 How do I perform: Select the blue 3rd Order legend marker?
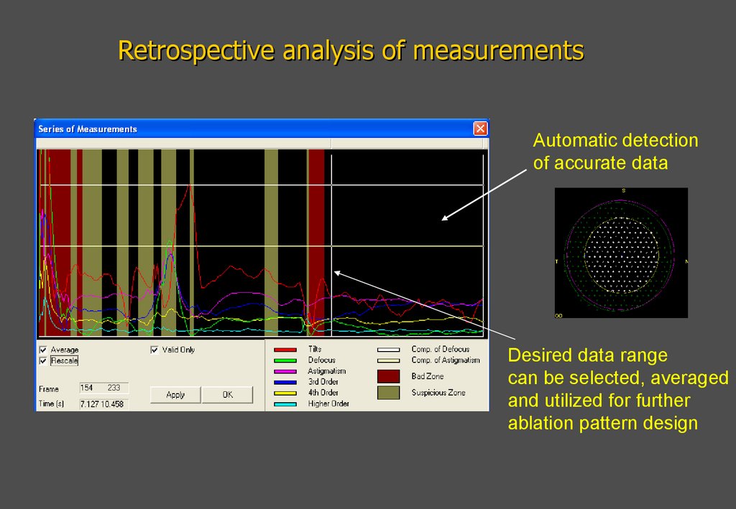[285, 382]
